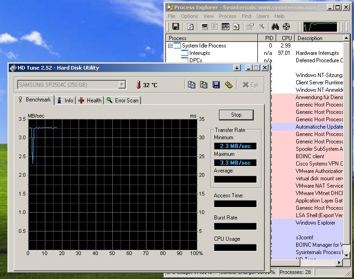Open Help menu in Process Explorer
Image resolution: width=354 pixels, height=279 pixels.
pyautogui.click(x=279, y=16)
